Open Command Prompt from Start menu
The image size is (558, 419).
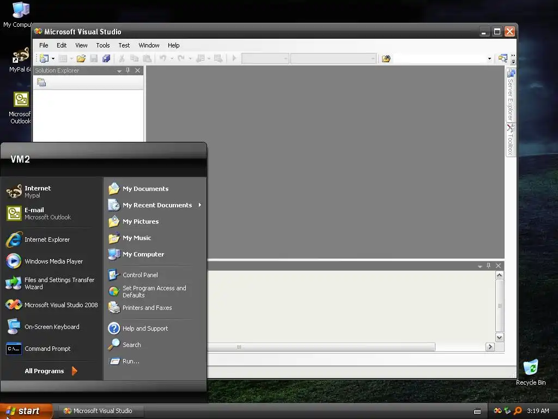tap(52, 349)
